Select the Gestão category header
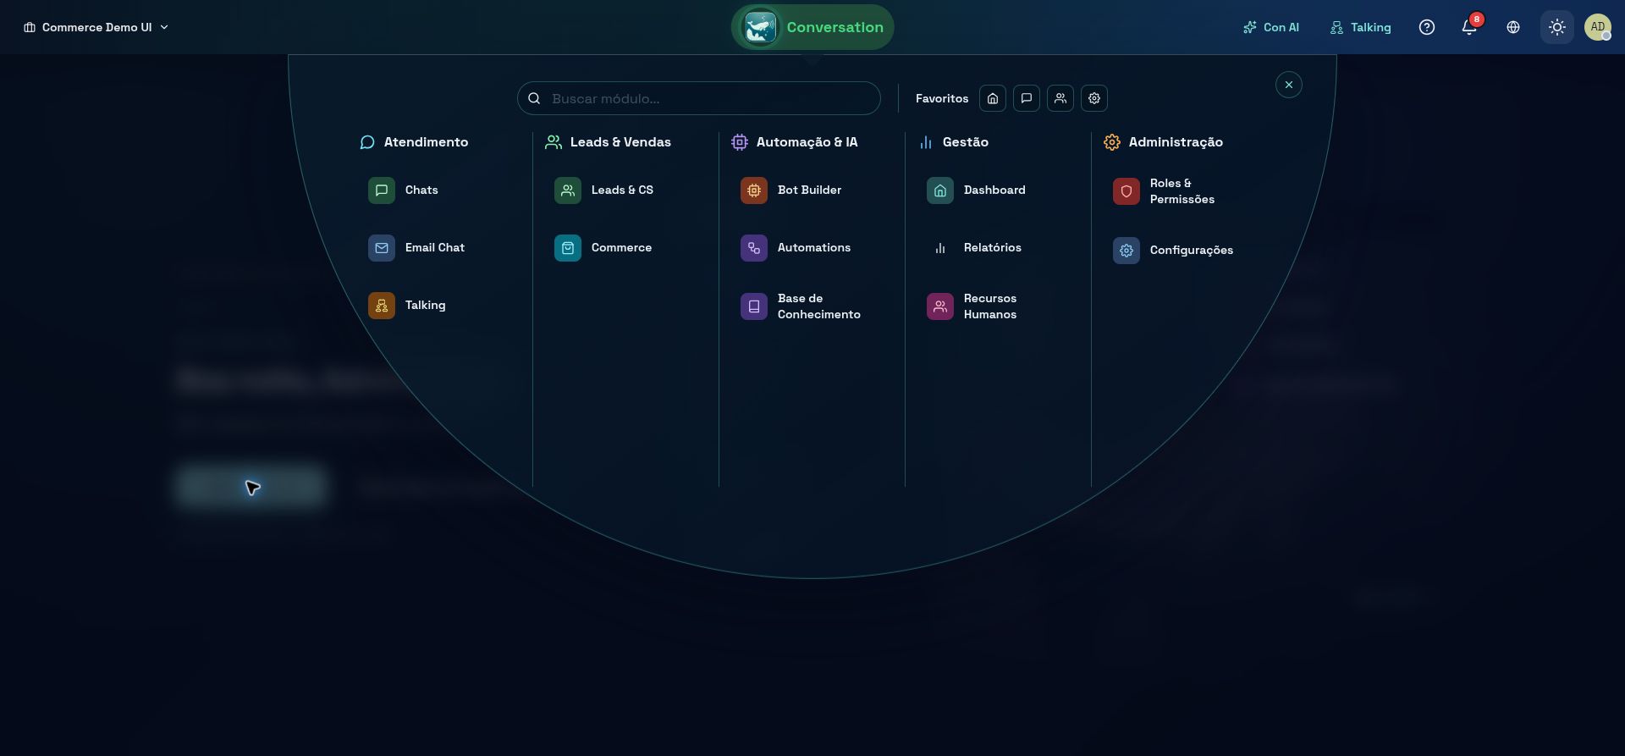 tap(954, 142)
